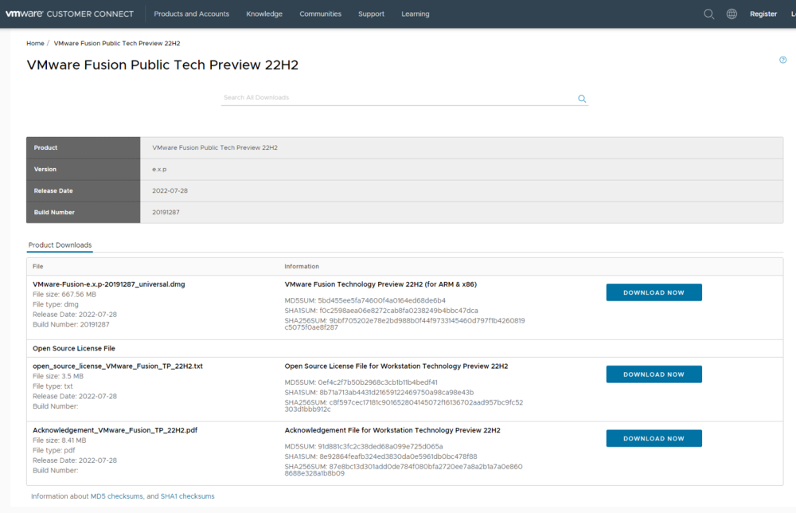The height and width of the screenshot is (513, 796).
Task: Click the globe language selector icon
Action: click(x=732, y=14)
